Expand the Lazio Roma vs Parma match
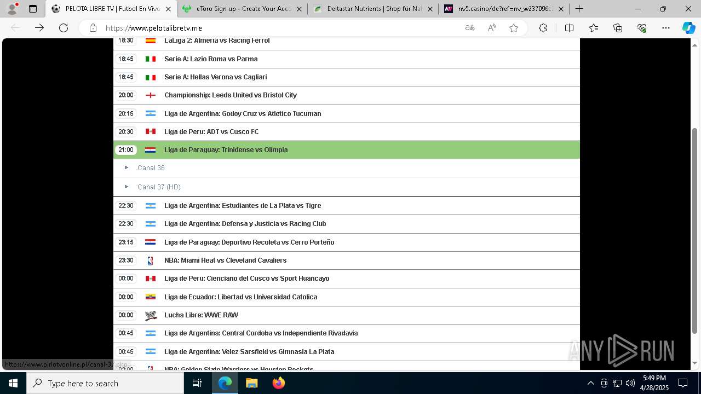The width and height of the screenshot is (701, 394). [347, 59]
